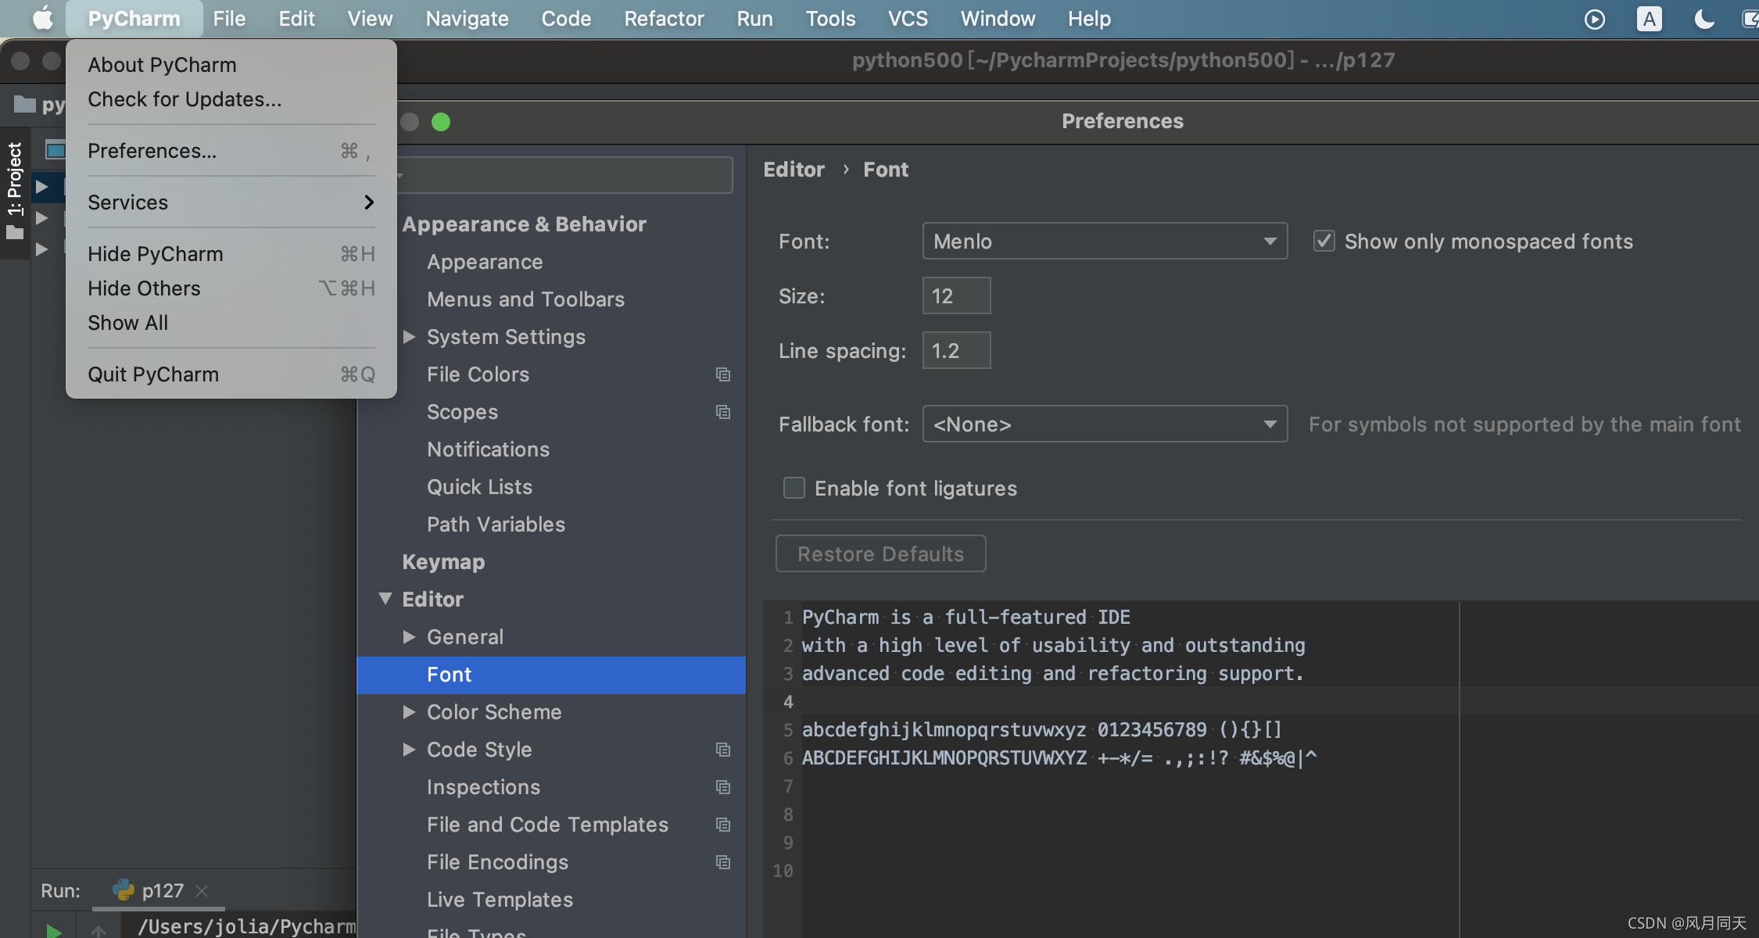Open the File menu
The image size is (1759, 938).
pos(229,19)
